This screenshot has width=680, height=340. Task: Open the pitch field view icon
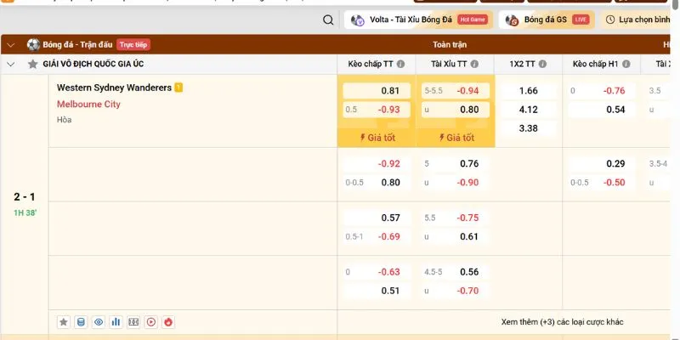[133, 322]
